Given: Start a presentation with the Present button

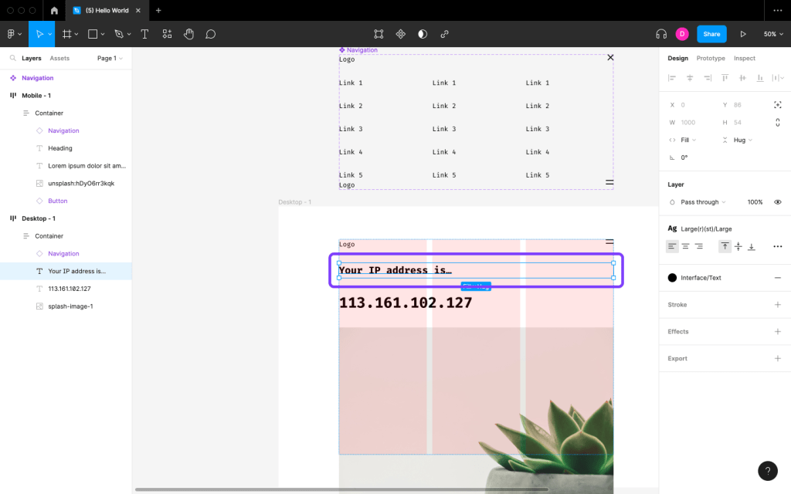Looking at the screenshot, I should pos(743,34).
